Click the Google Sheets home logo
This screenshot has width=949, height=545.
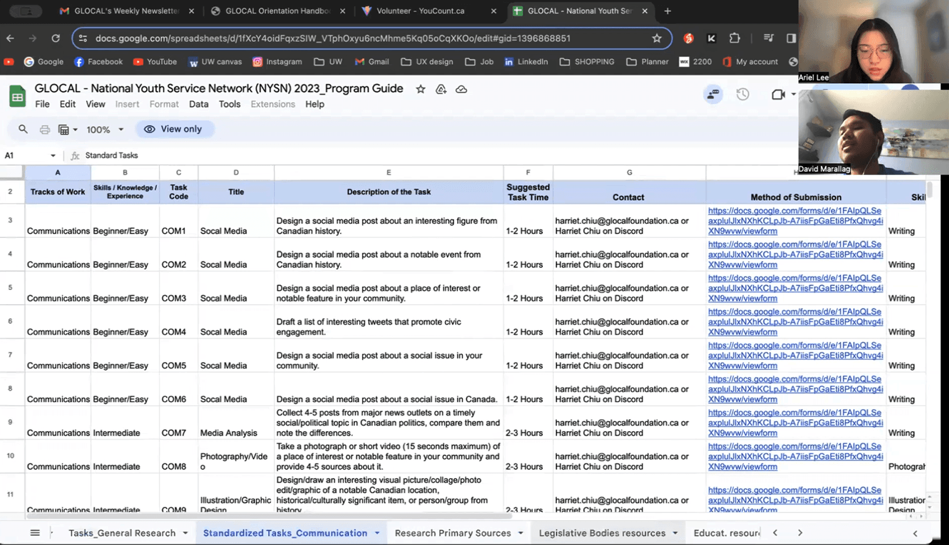[18, 96]
